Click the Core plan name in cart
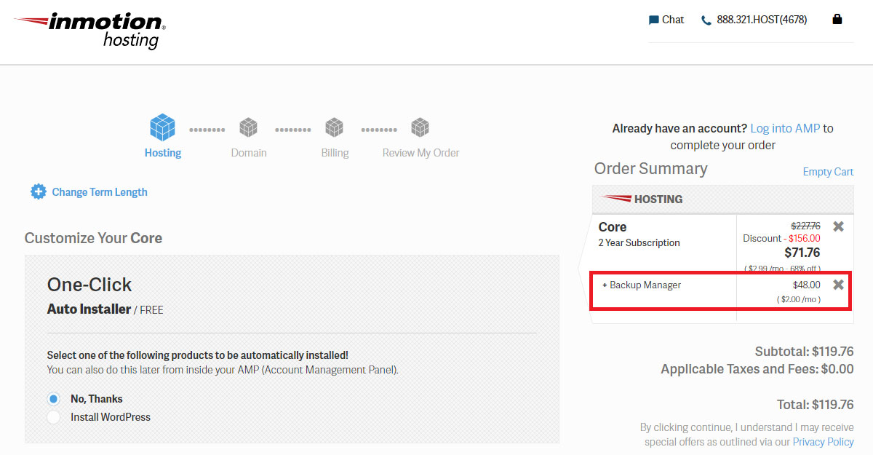Viewport: 873px width, 455px height. [613, 227]
